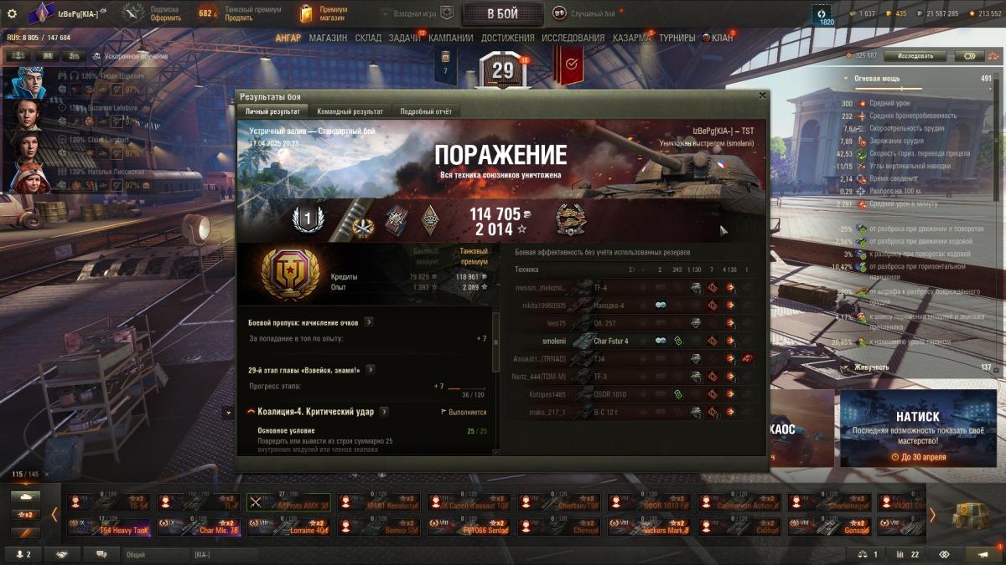1006x565 pixels.
Task: Open server statistics showing 22
Action: click(x=905, y=554)
